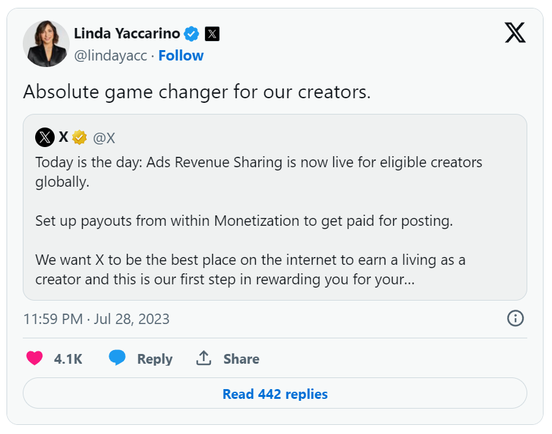Viewport: 552px width, 434px height.
Task: Open the 11:59 PM · Jul 28, 2023 timestamp
Action: [96, 319]
